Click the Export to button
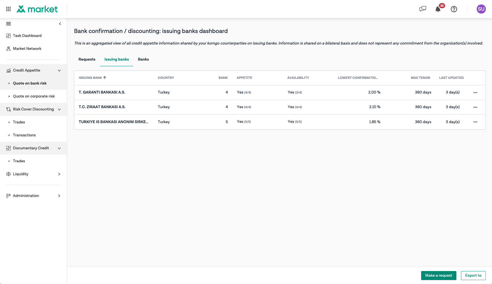 473,276
